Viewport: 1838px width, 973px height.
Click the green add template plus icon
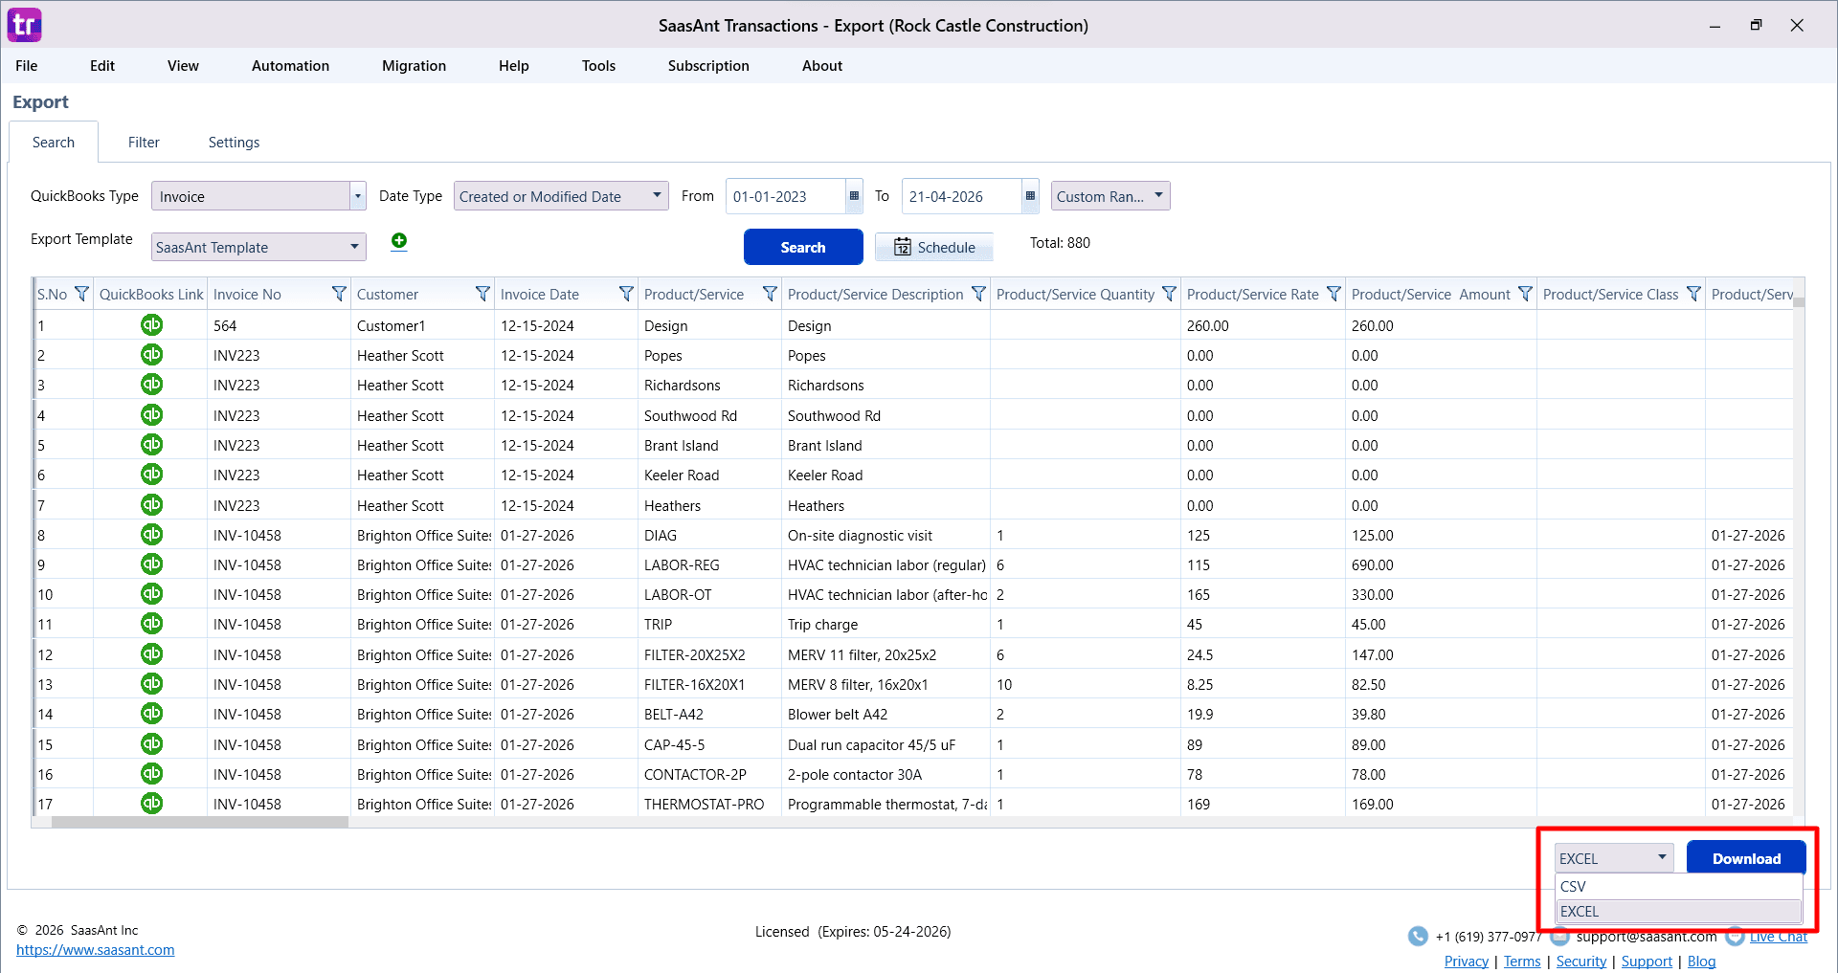tap(399, 241)
